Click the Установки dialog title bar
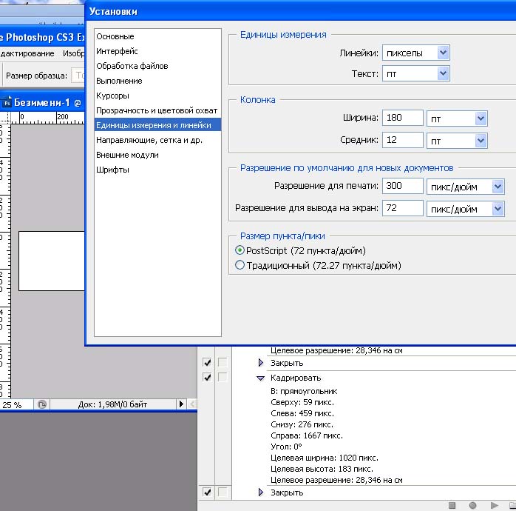The width and height of the screenshot is (516, 511). click(x=301, y=12)
